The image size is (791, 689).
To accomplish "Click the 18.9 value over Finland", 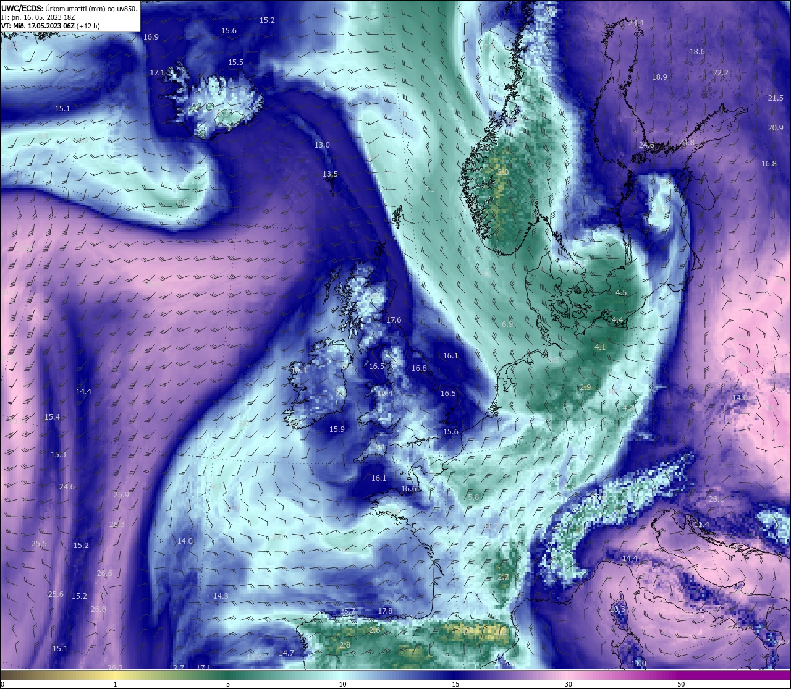I will pos(659,77).
